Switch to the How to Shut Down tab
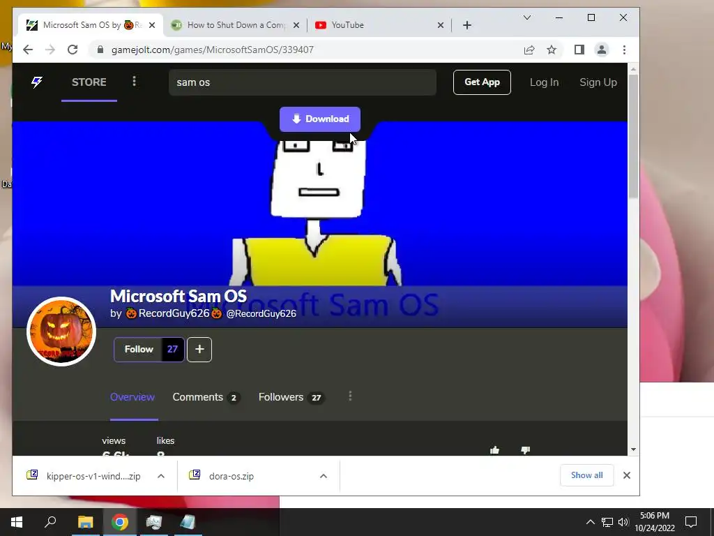This screenshot has width=714, height=536. pyautogui.click(x=236, y=25)
